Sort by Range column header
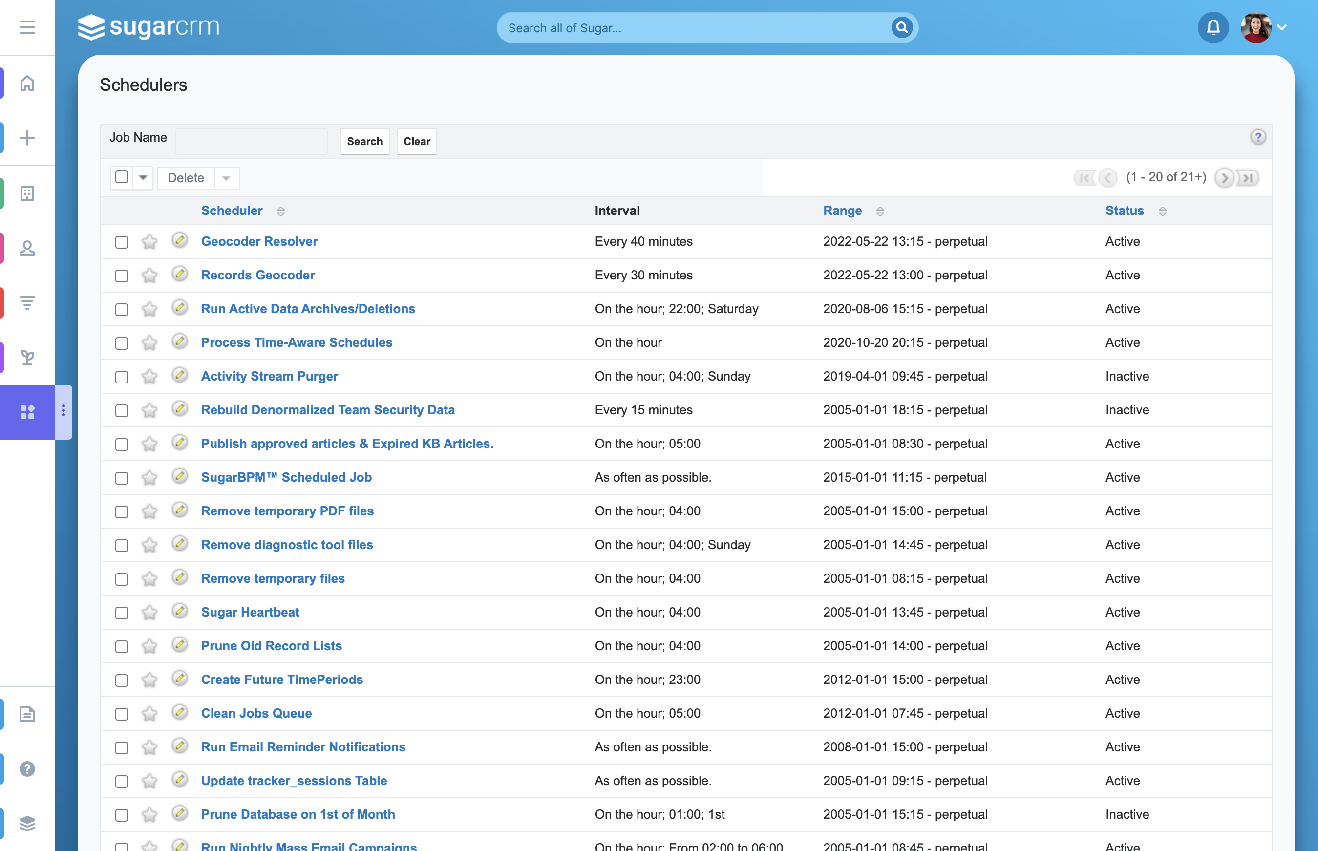1318x851 pixels. click(842, 211)
